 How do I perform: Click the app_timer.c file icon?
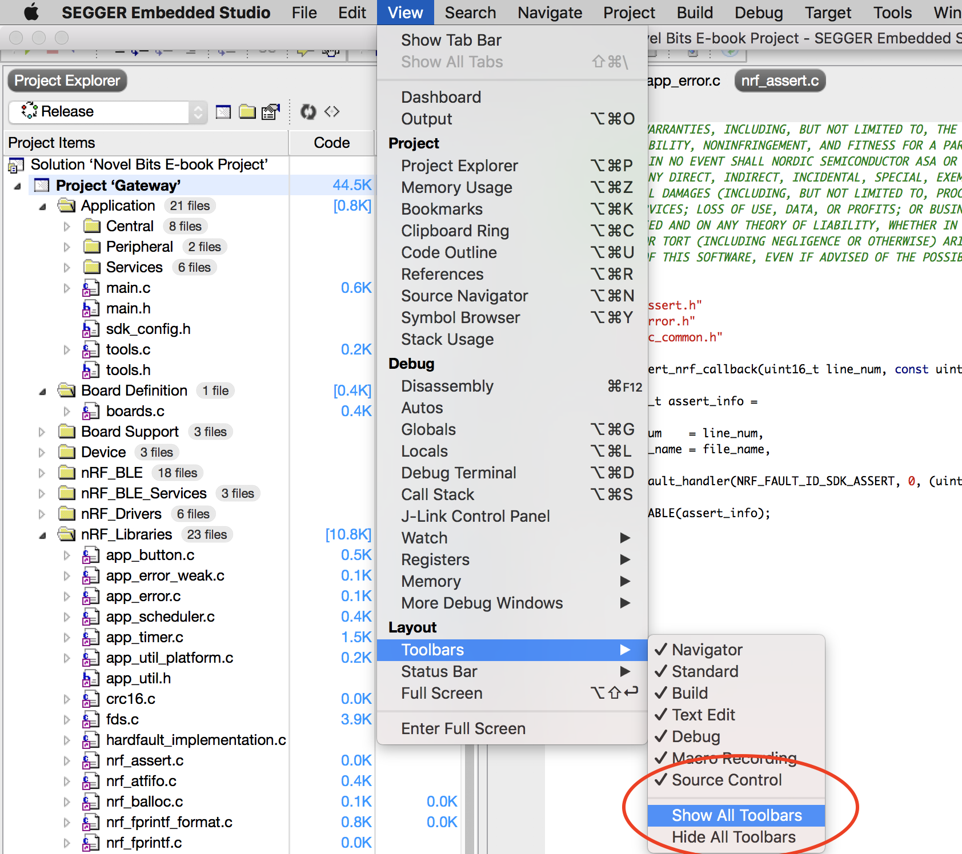click(90, 638)
